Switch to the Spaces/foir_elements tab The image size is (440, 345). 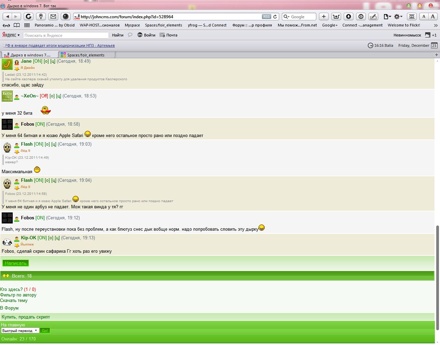[x=86, y=55]
